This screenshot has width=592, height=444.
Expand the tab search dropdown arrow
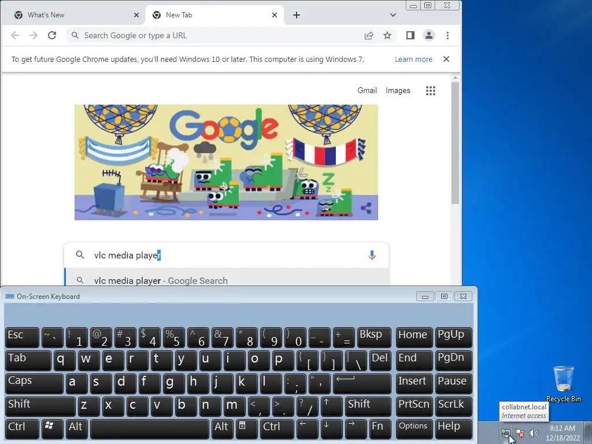pyautogui.click(x=393, y=15)
